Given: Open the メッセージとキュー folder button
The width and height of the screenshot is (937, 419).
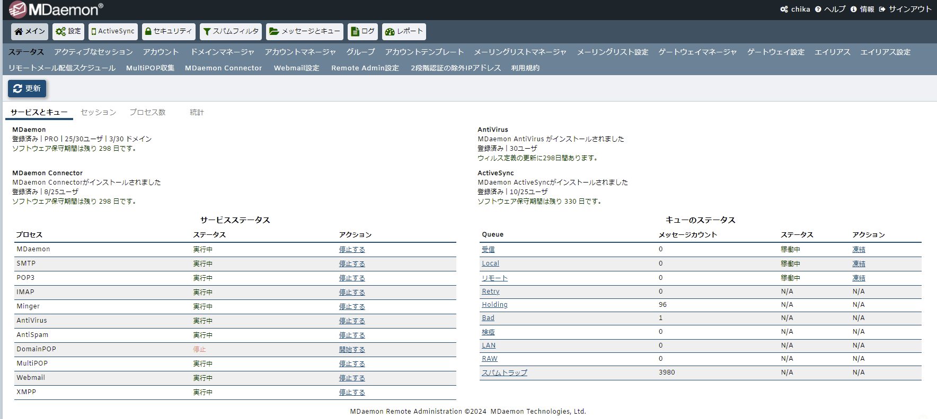Looking at the screenshot, I should tap(305, 32).
